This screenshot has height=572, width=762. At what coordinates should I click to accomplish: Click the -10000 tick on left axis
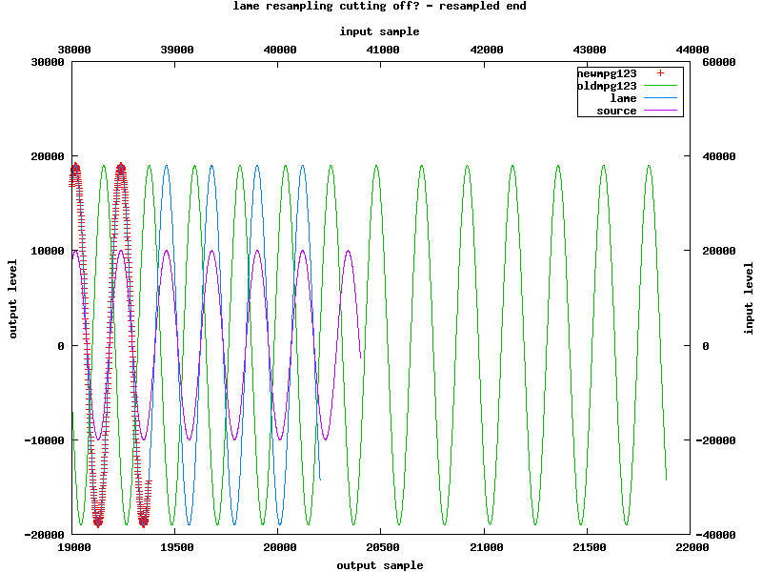coord(45,440)
